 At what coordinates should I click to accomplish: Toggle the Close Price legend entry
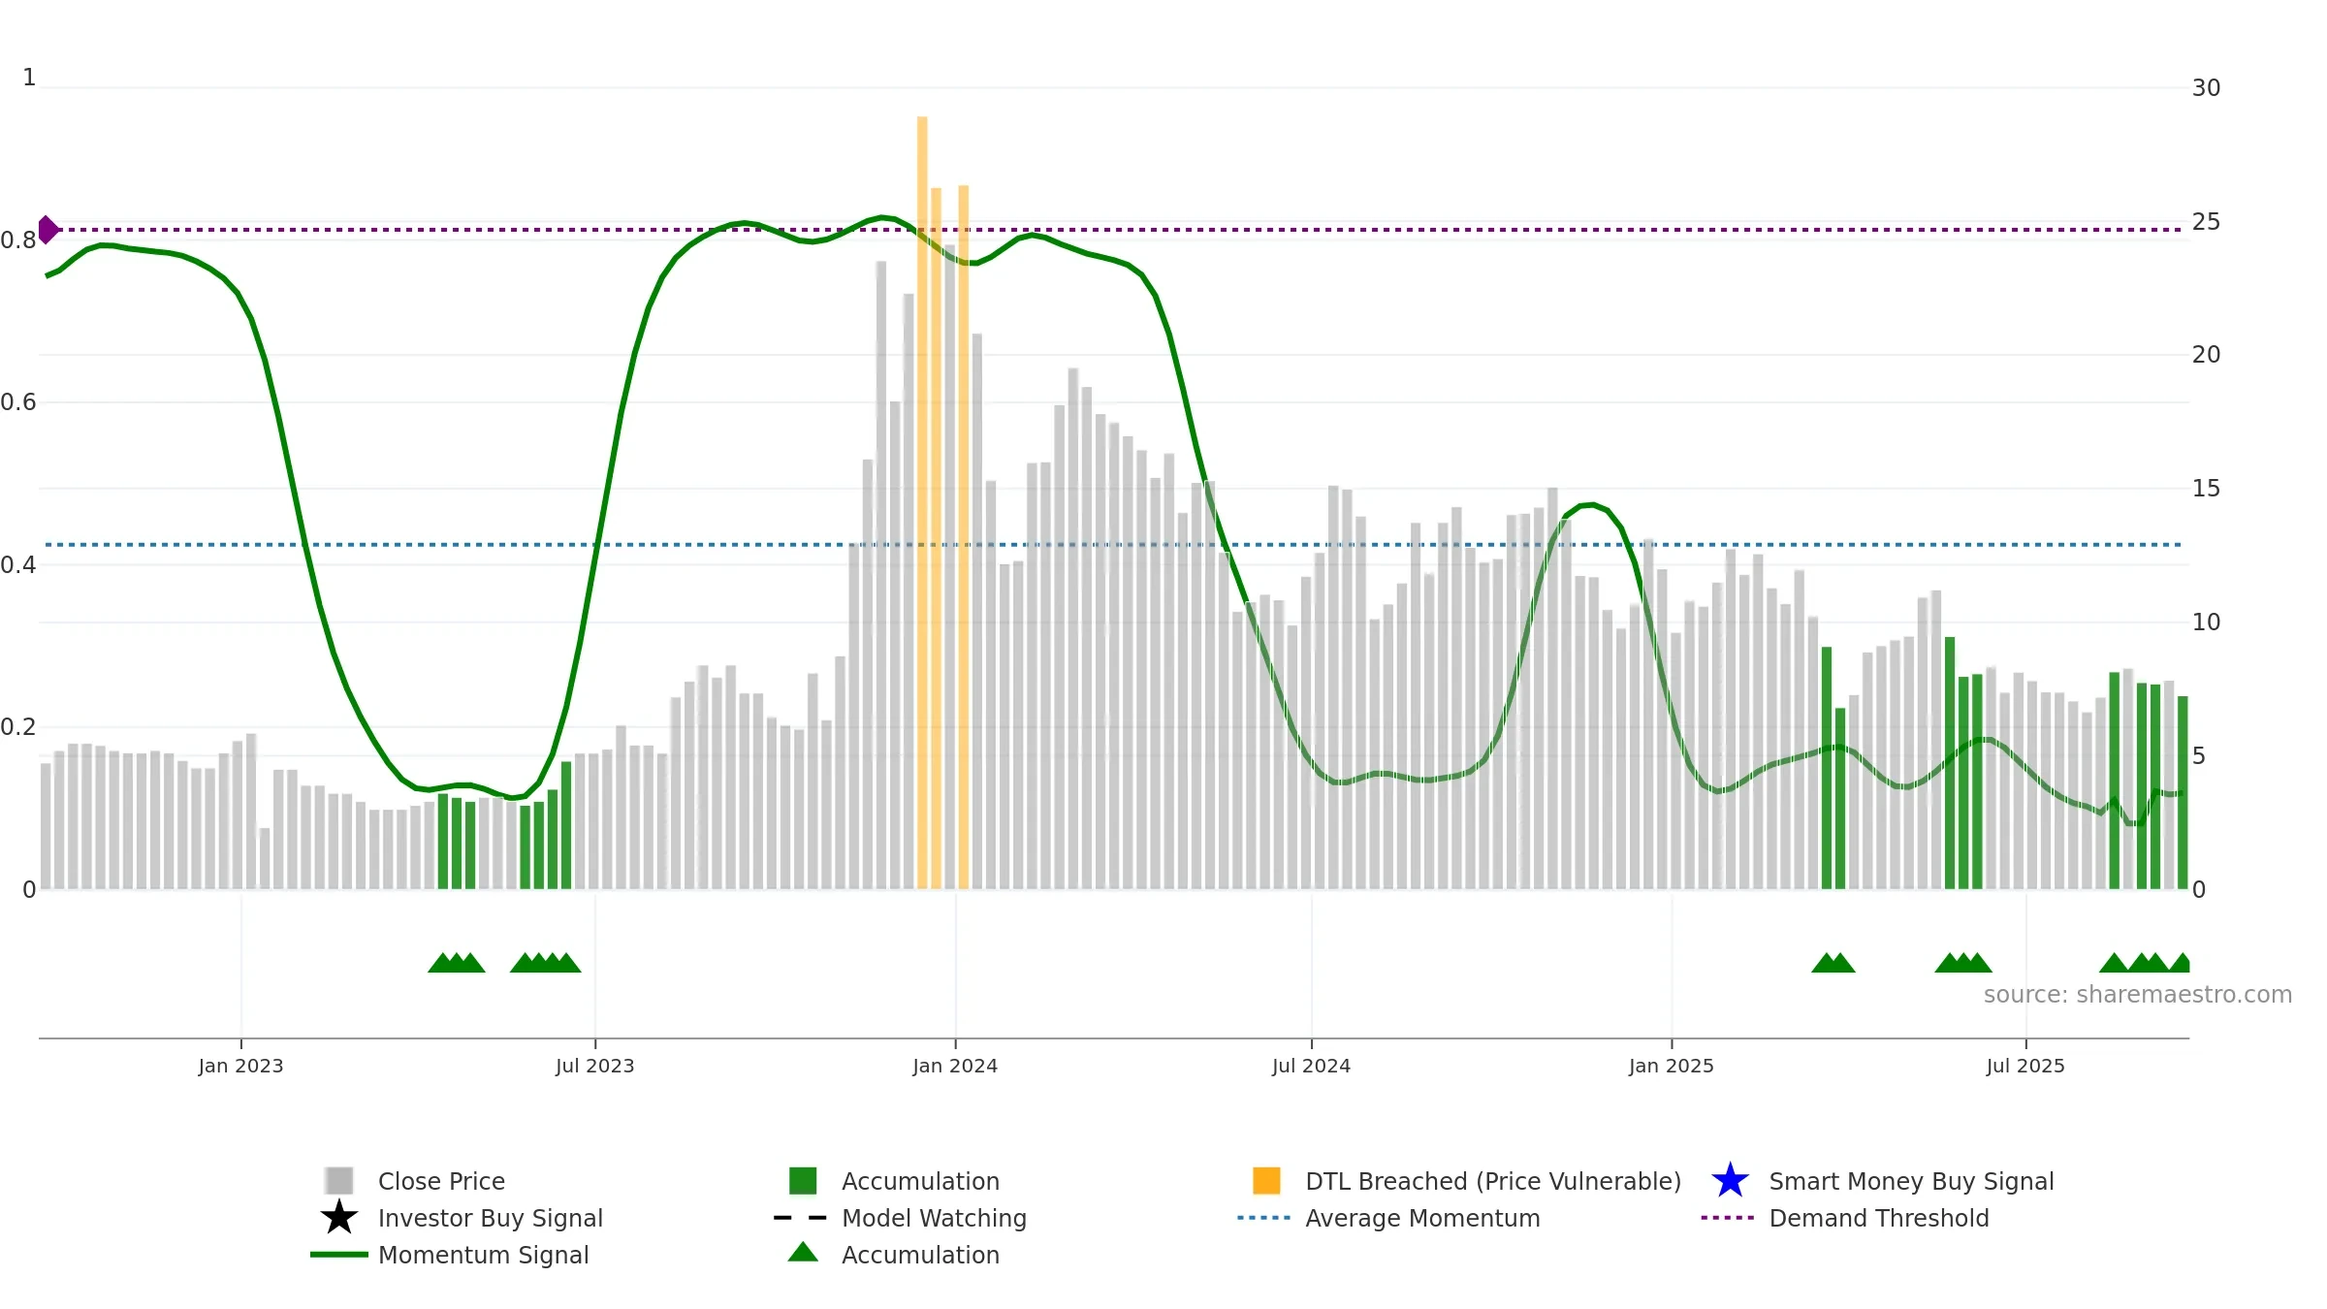coord(415,1181)
